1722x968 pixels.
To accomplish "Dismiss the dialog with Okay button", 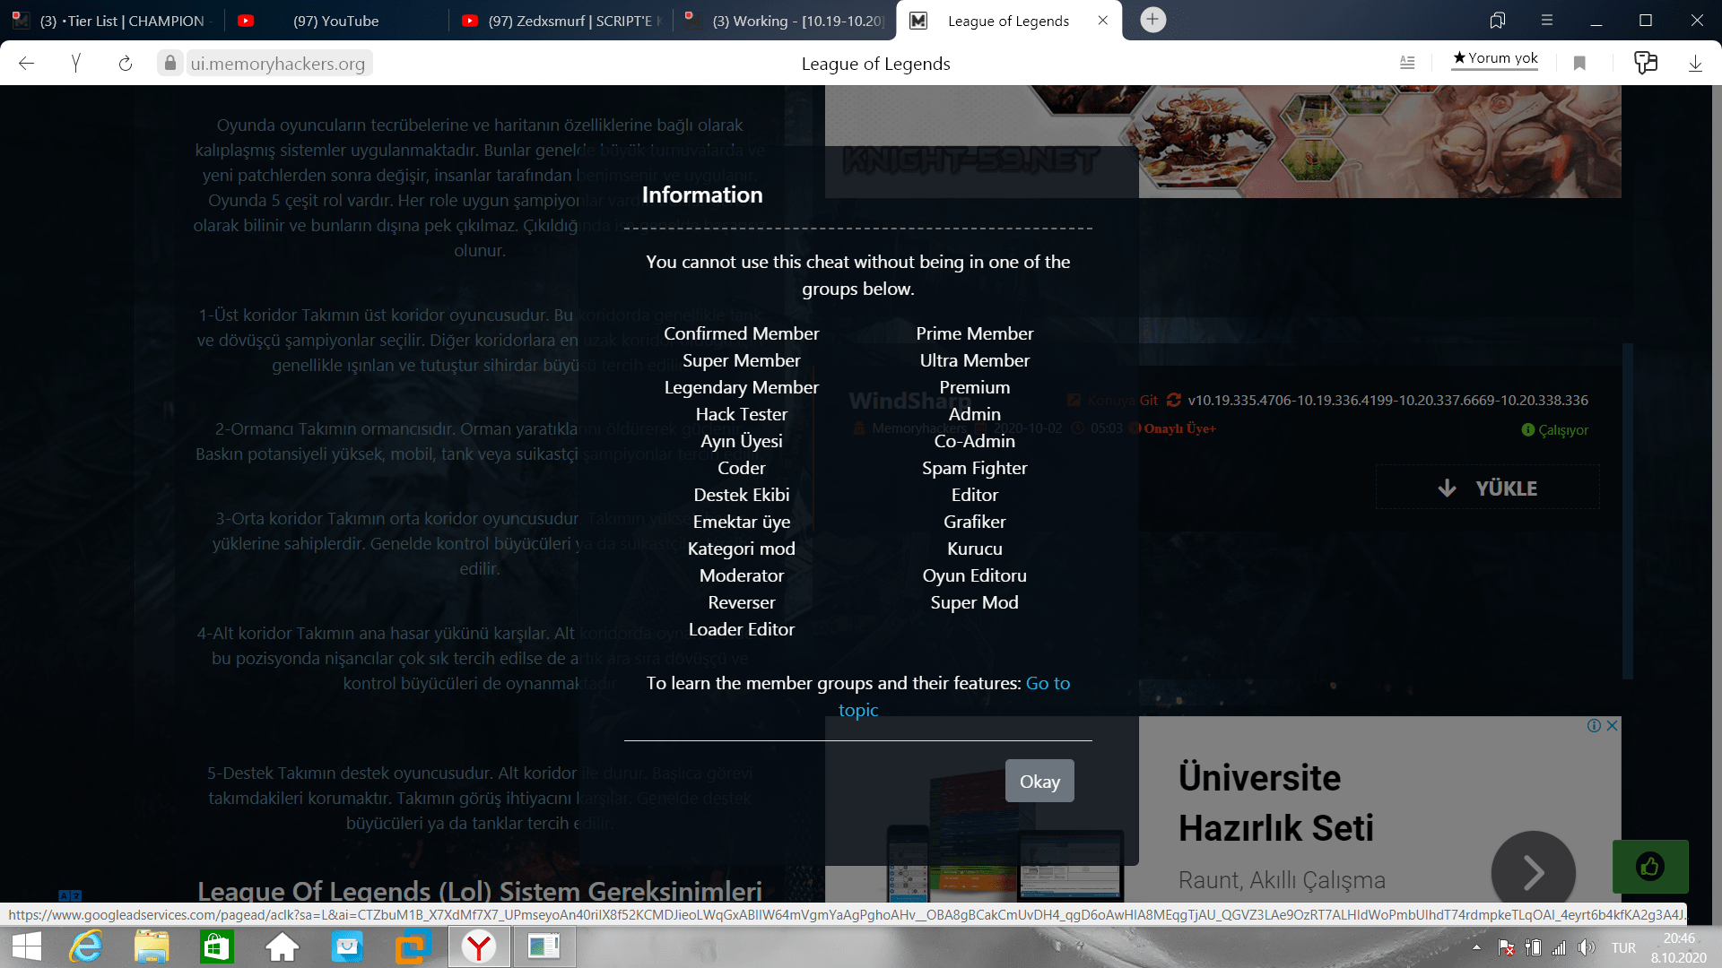I will [x=1039, y=782].
